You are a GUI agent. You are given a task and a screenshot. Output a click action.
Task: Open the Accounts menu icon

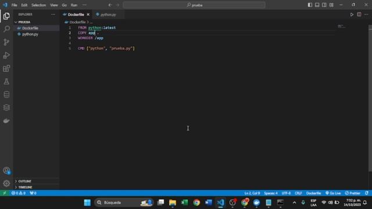pos(6,170)
